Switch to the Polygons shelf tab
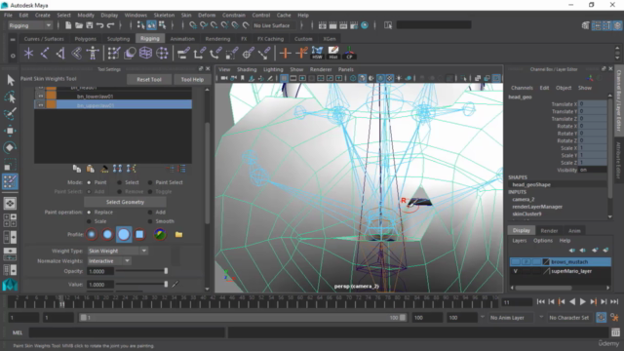The image size is (624, 351). [85, 39]
